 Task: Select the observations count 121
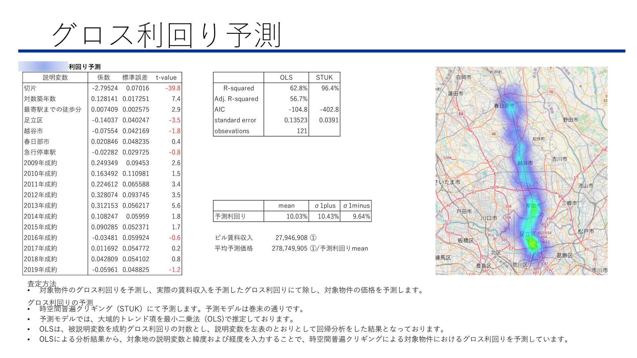tap(302, 131)
